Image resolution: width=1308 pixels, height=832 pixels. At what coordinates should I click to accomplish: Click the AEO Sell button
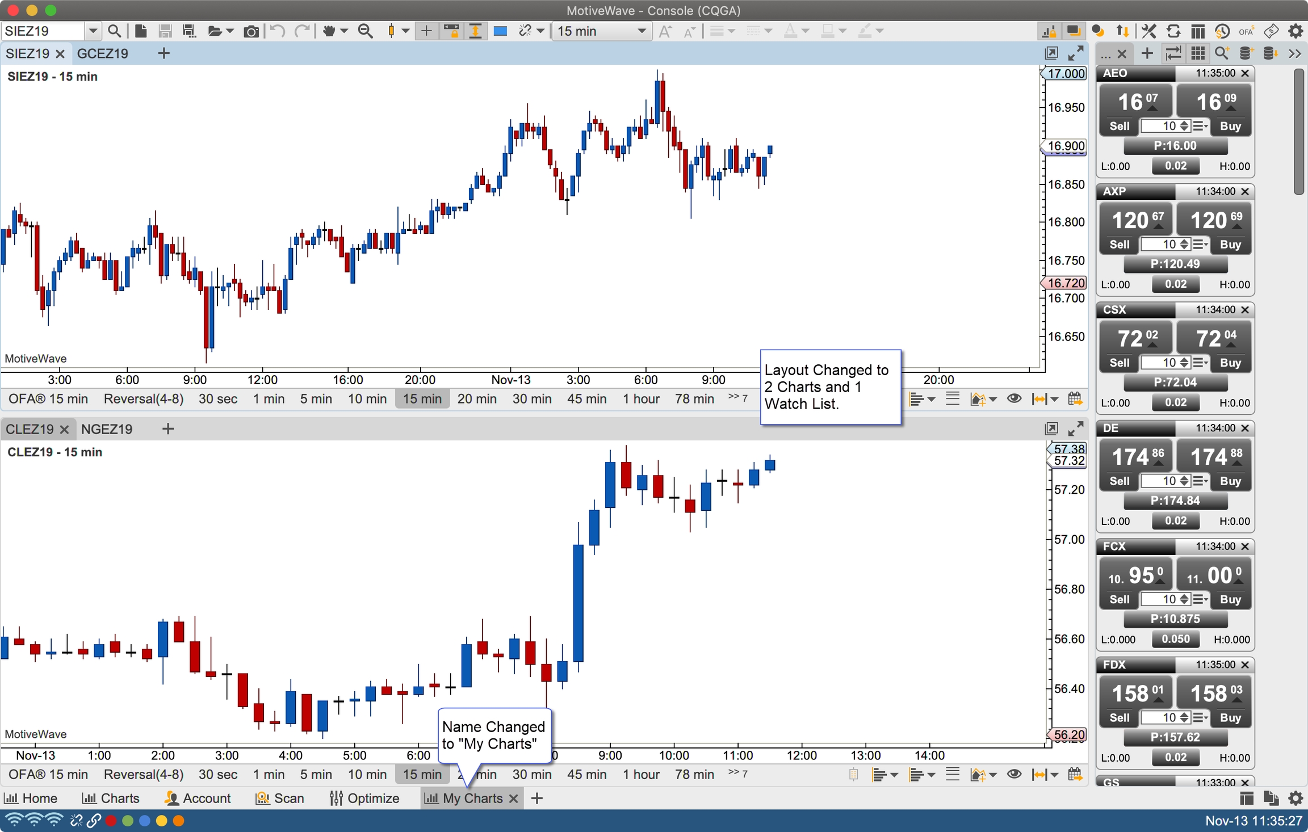[1119, 126]
